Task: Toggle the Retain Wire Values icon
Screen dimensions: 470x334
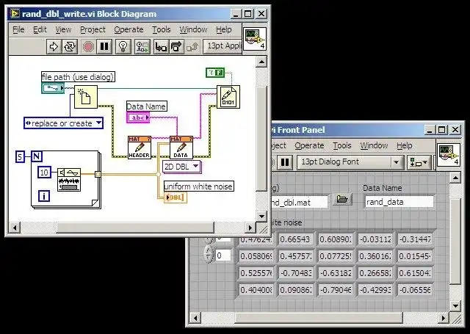Action: tap(142, 46)
